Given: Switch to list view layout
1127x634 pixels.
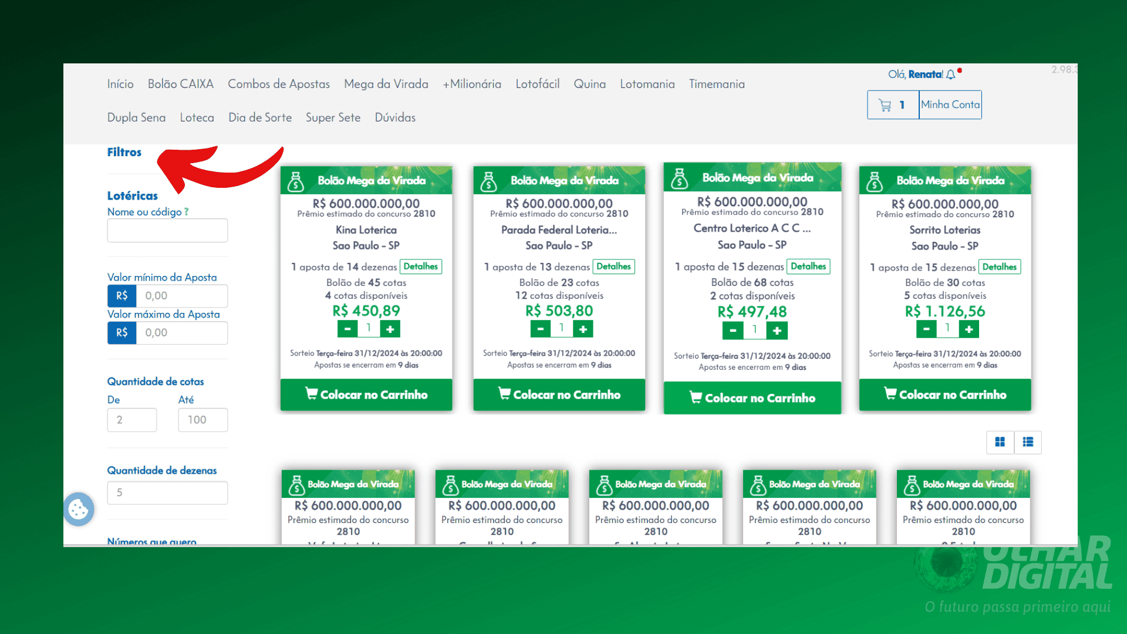Looking at the screenshot, I should (1028, 442).
